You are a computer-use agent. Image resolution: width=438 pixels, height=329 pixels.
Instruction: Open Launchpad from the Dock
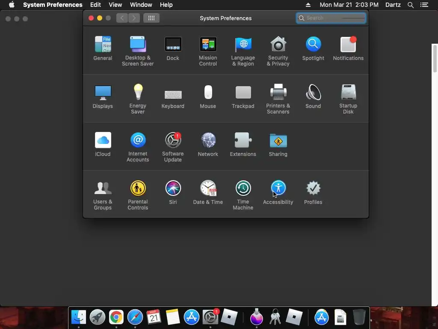[98, 317]
